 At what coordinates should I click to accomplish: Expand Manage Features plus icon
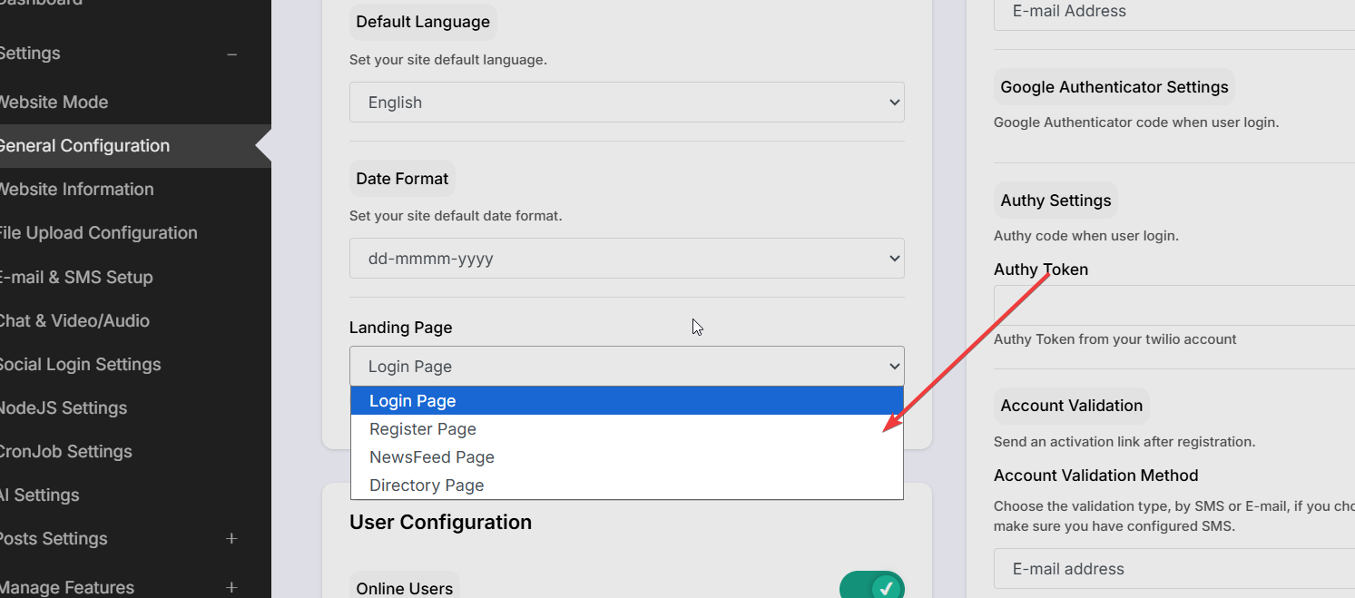coord(231,588)
